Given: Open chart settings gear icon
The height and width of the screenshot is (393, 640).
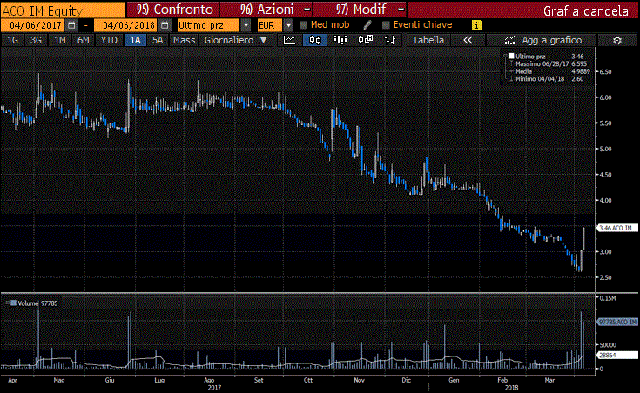Looking at the screenshot, I should coord(616,40).
